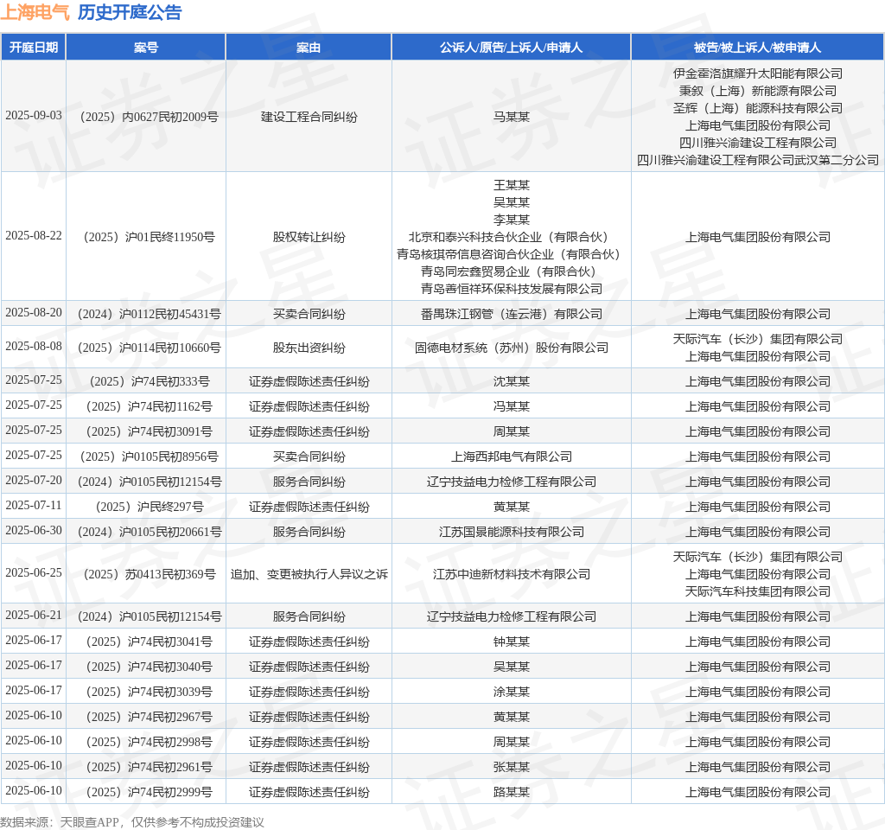
Task: Select case number (2024)沪0105民初20661号
Action: tap(146, 532)
